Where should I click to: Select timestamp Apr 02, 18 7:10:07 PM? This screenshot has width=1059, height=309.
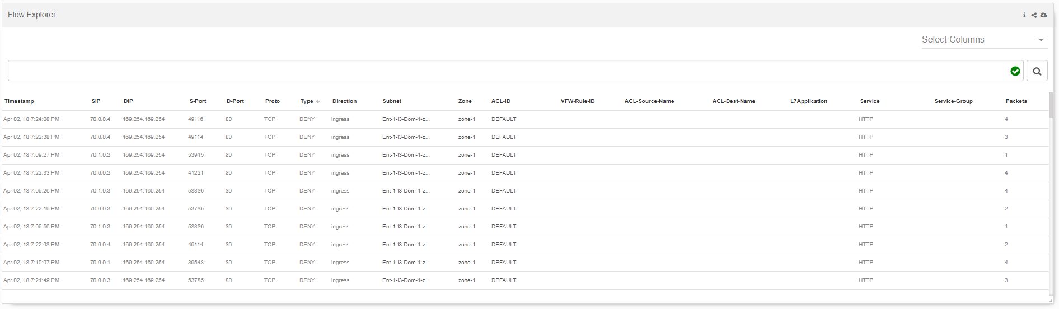coord(31,263)
